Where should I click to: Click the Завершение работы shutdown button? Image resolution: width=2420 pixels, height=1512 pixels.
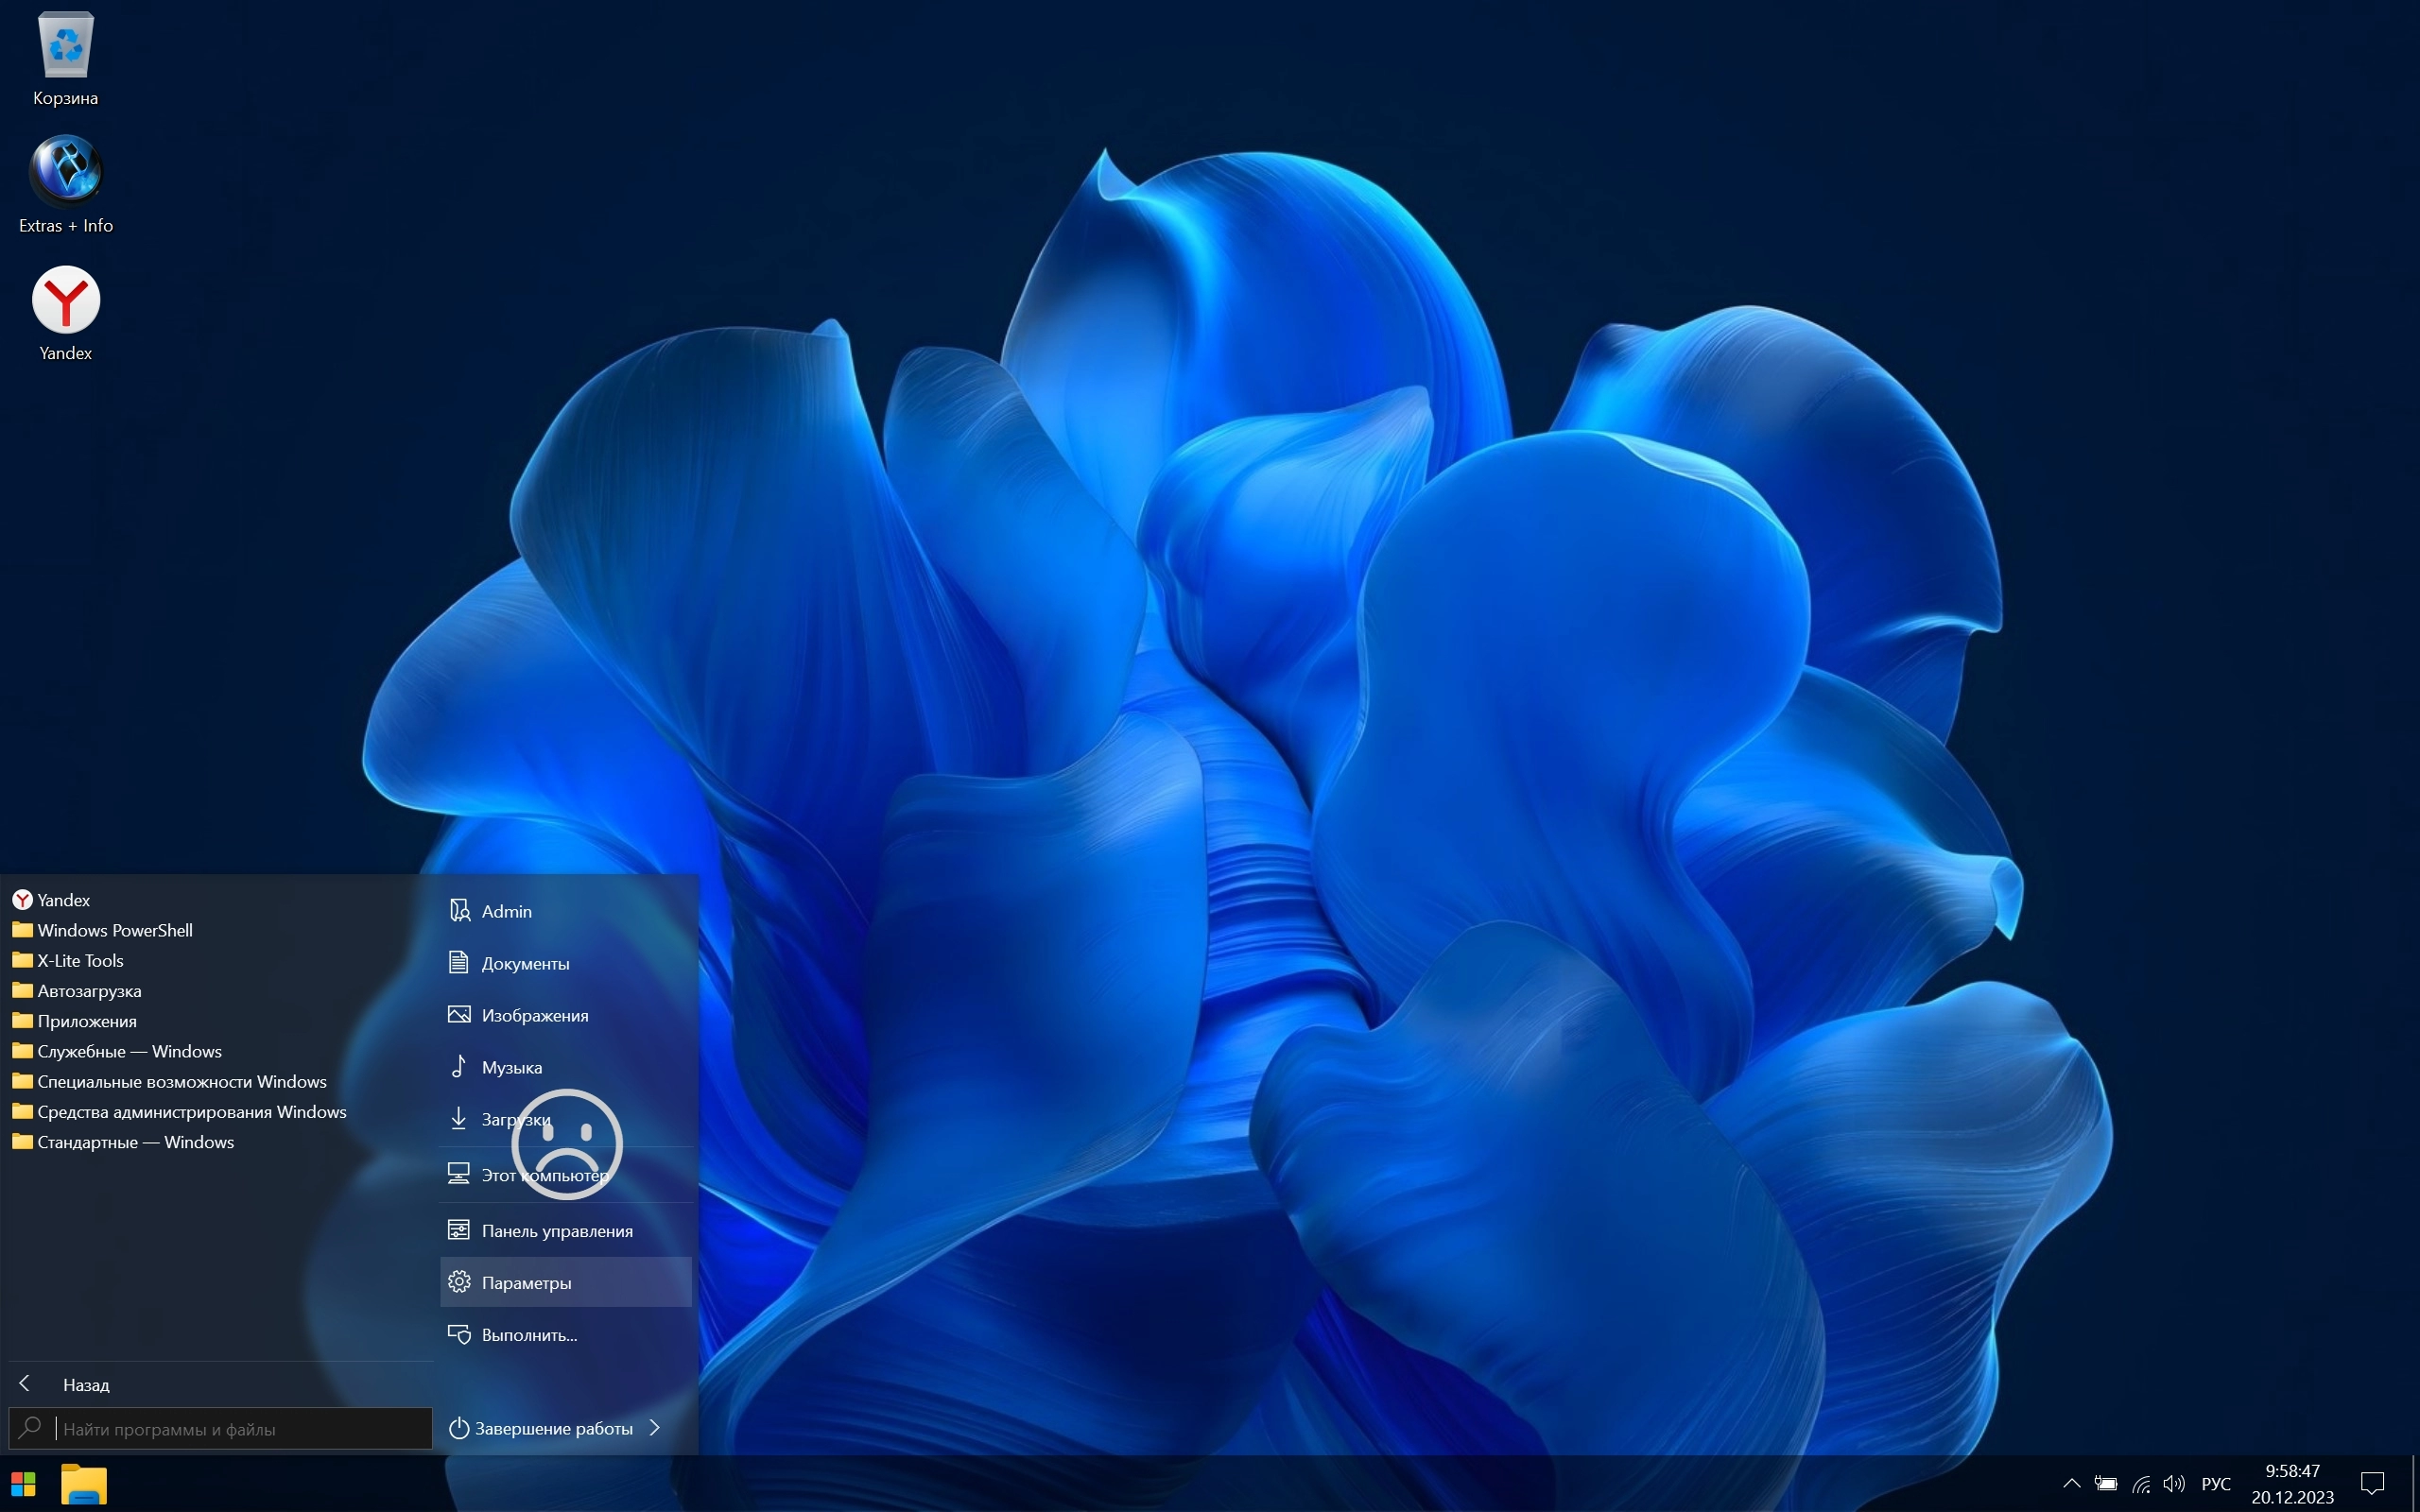click(x=541, y=1428)
